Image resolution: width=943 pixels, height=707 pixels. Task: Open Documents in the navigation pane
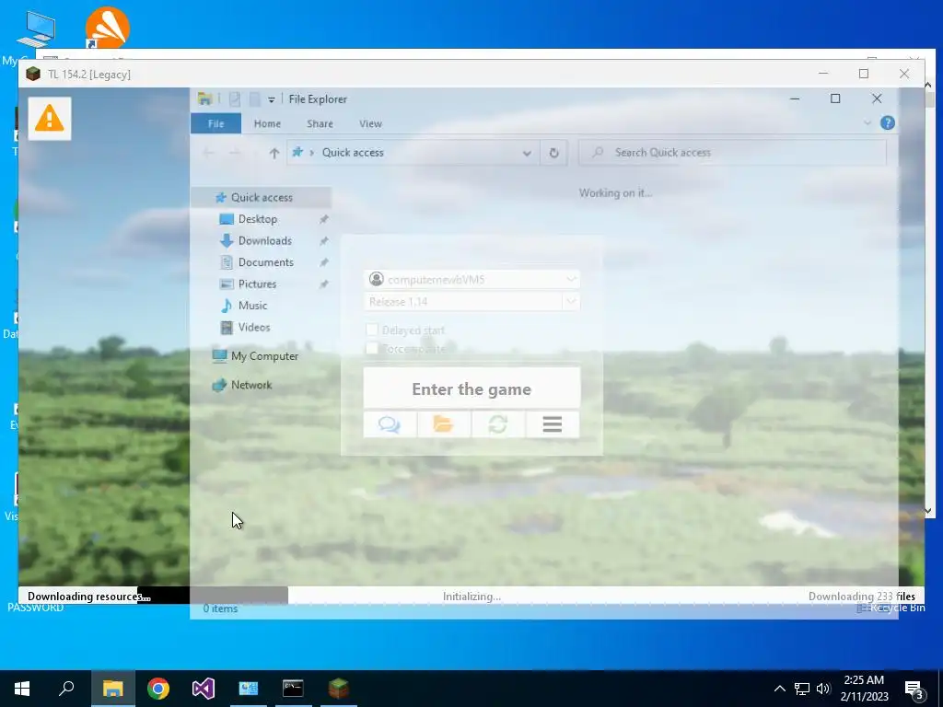click(x=265, y=262)
